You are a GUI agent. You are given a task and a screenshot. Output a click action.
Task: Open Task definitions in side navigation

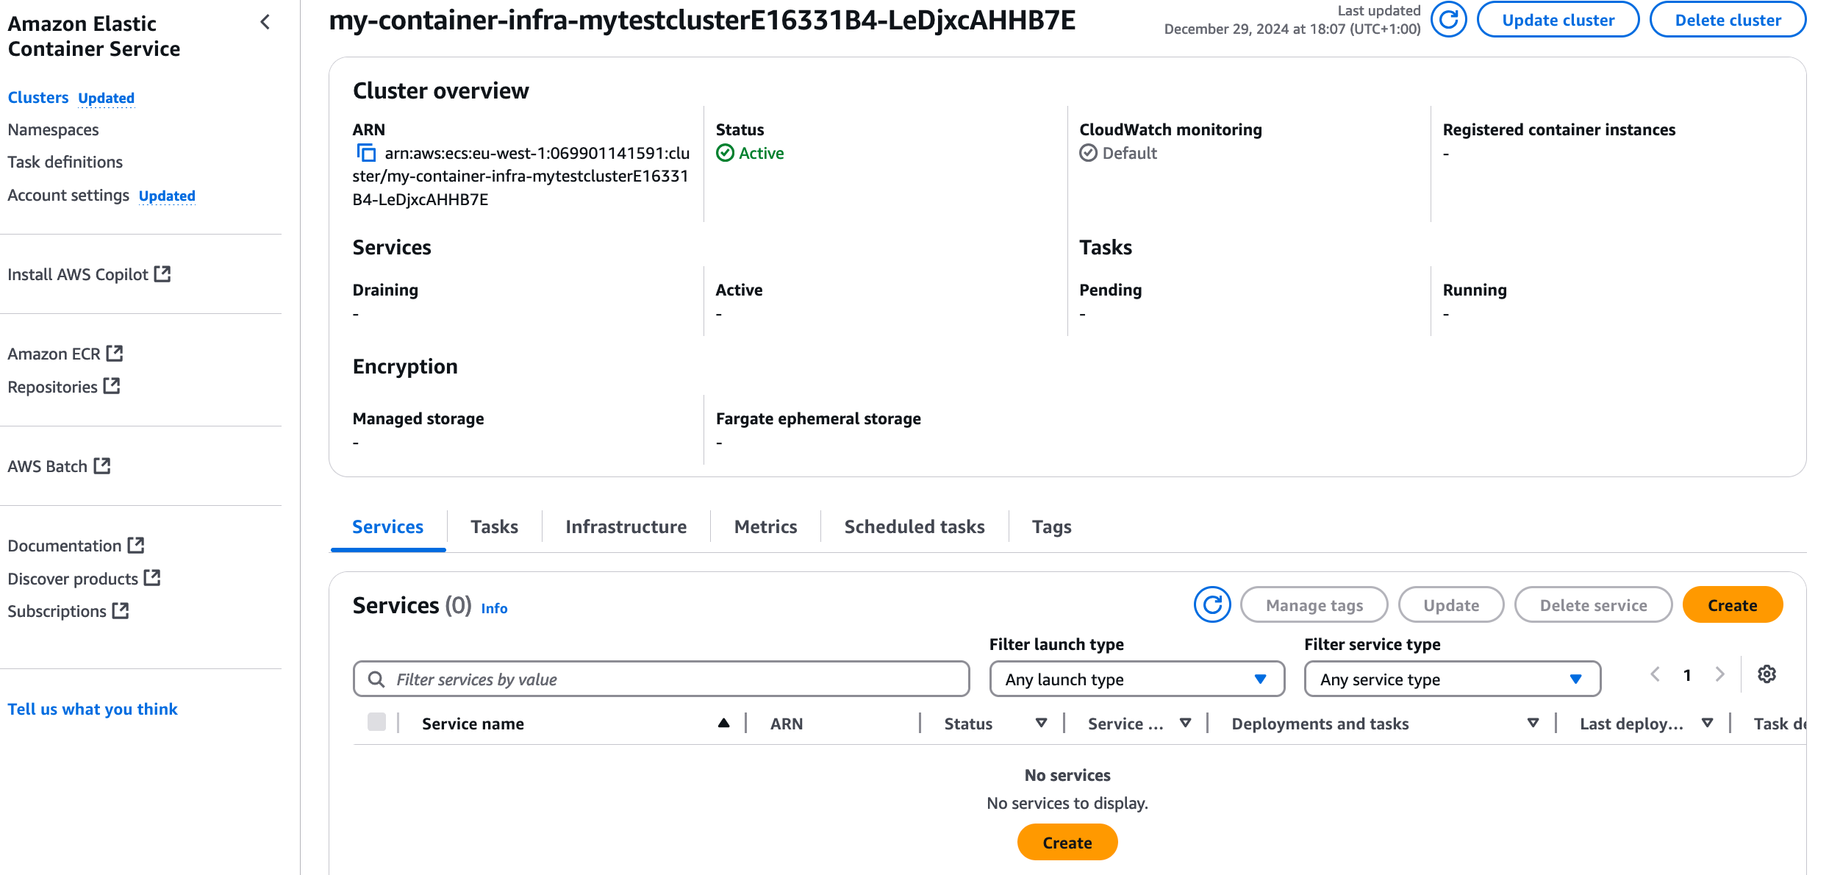(x=65, y=162)
